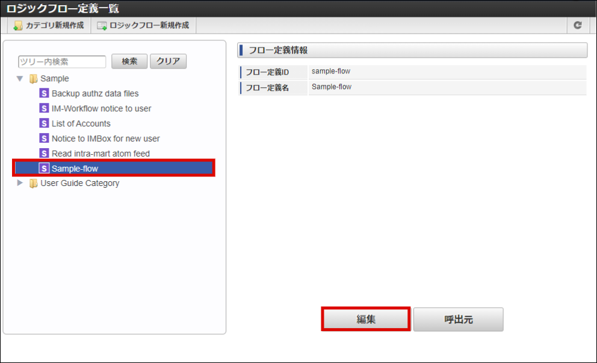Click the フロー定義名 label
This screenshot has width=597, height=363.
click(x=267, y=88)
